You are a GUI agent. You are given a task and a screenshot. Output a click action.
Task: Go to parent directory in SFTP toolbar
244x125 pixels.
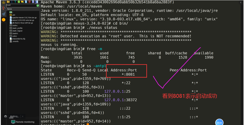point(8,2)
